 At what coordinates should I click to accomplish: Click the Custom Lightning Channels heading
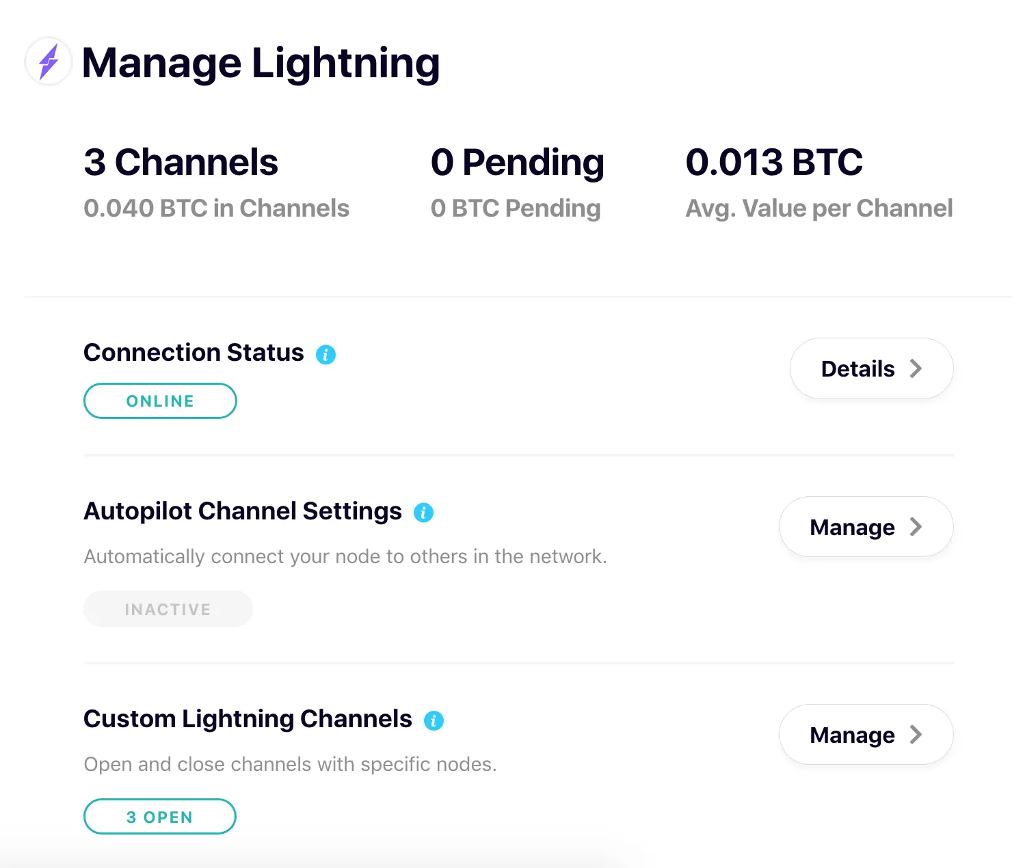(248, 719)
